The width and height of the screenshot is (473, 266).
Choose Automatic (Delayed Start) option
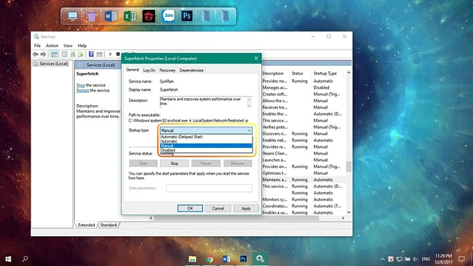(x=206, y=137)
